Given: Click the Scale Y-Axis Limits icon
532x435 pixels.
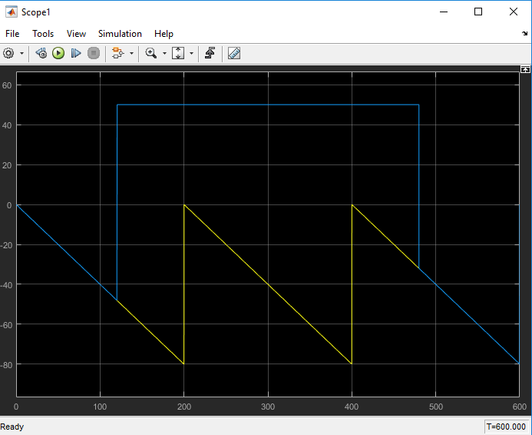Looking at the screenshot, I should [x=178, y=53].
